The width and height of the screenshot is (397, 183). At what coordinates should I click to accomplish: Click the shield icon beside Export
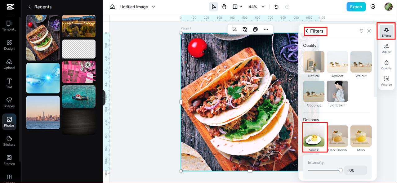tap(373, 7)
